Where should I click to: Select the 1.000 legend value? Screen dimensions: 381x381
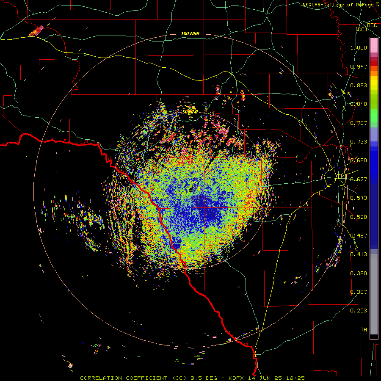click(359, 47)
